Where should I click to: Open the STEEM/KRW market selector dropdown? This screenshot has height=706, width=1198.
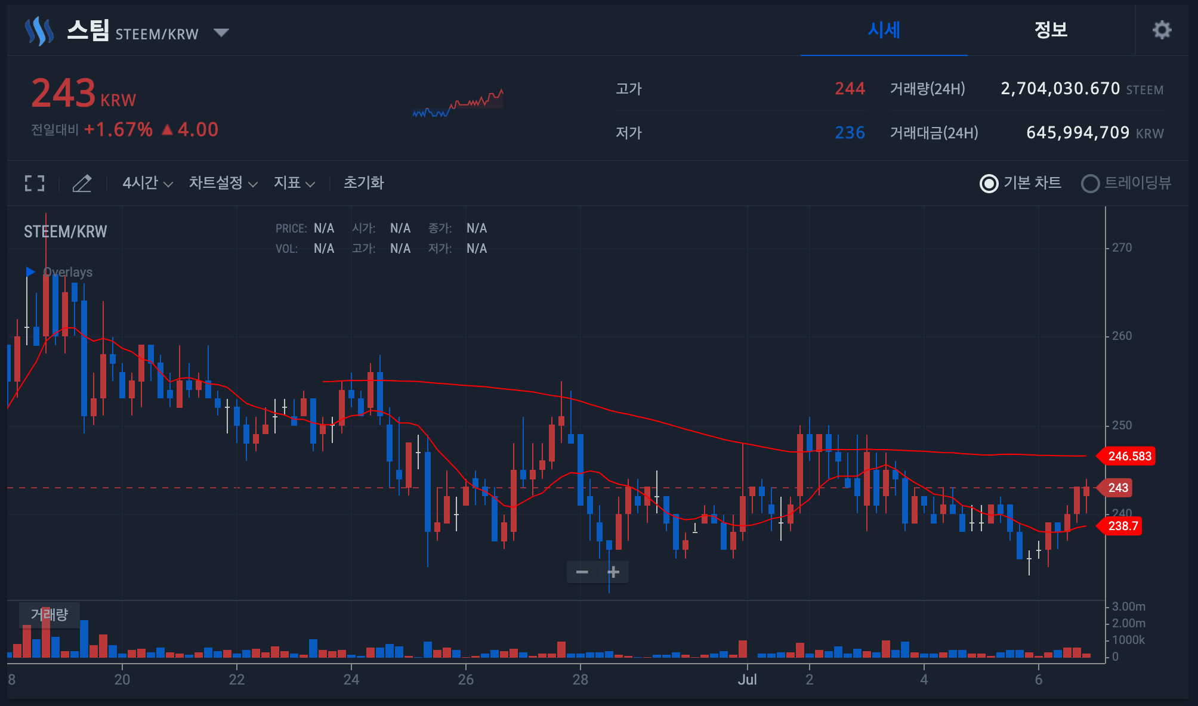[x=221, y=33]
